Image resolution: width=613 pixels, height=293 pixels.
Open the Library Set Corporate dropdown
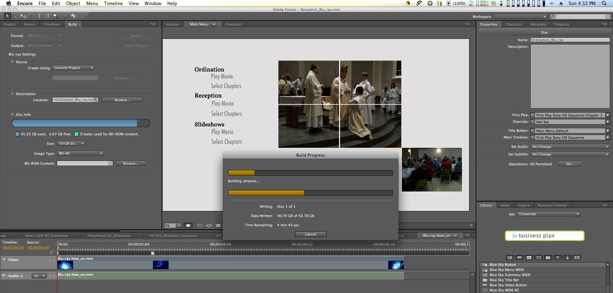point(549,214)
